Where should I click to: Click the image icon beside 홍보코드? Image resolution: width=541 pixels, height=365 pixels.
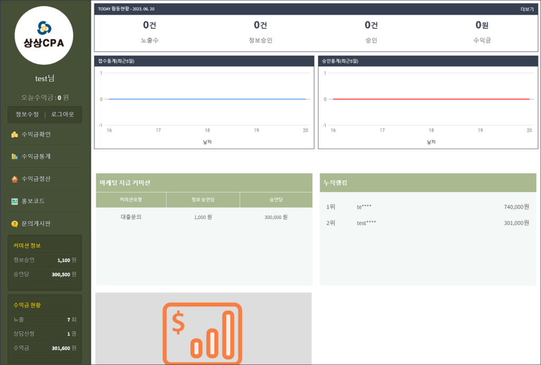point(14,202)
